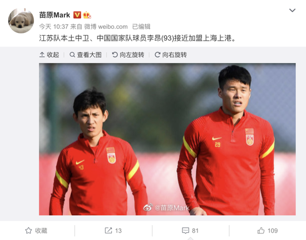Click the labrador profile avatar
The image size is (306, 240).
click(x=21, y=21)
